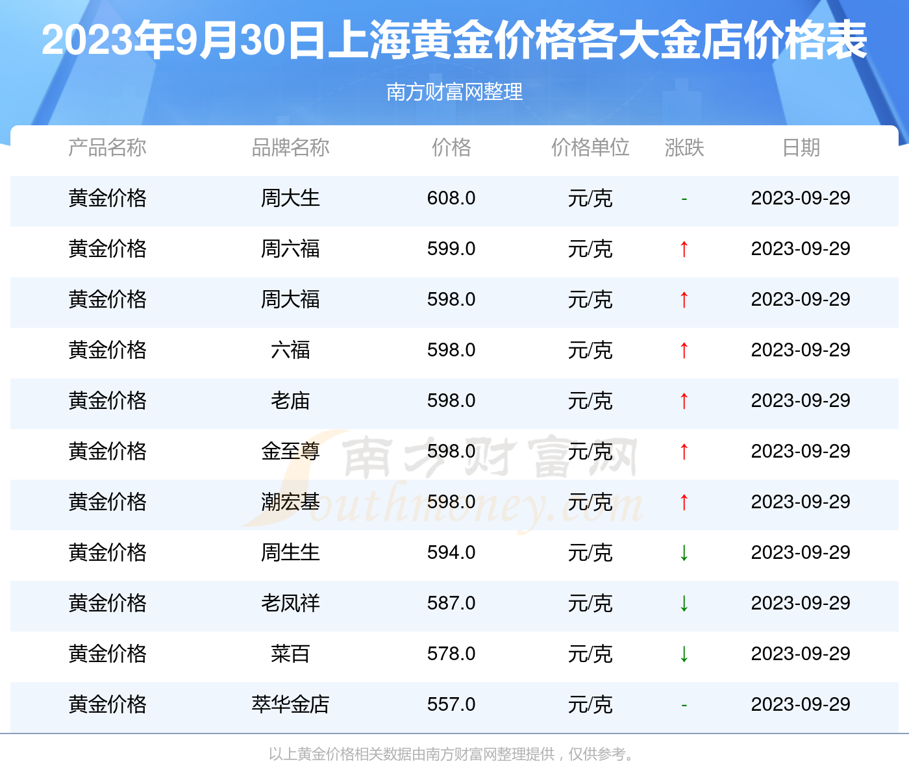
Task: Click the red up arrow in 周大福 row
Action: (684, 299)
